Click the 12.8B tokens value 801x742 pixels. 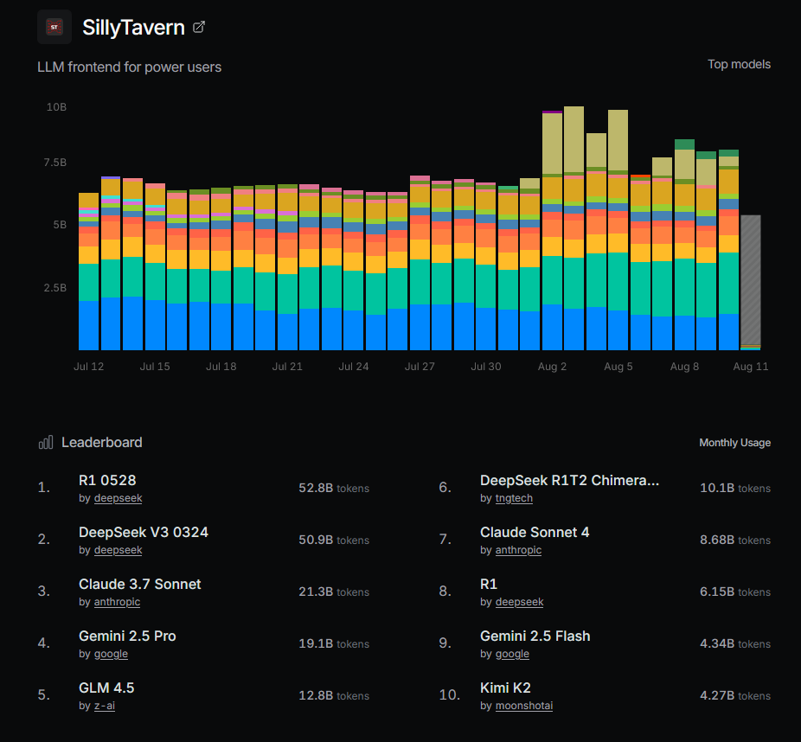(334, 696)
